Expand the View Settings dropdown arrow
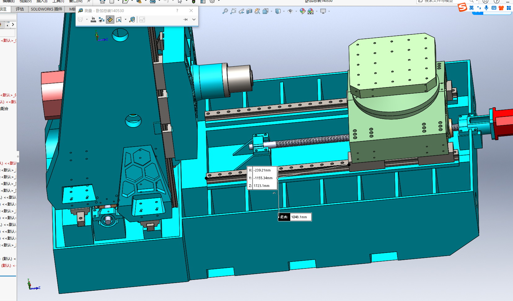 coord(329,11)
